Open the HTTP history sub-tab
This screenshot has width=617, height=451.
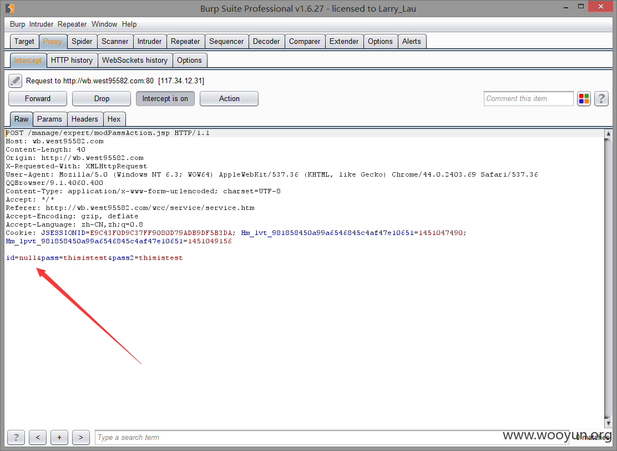tap(72, 61)
